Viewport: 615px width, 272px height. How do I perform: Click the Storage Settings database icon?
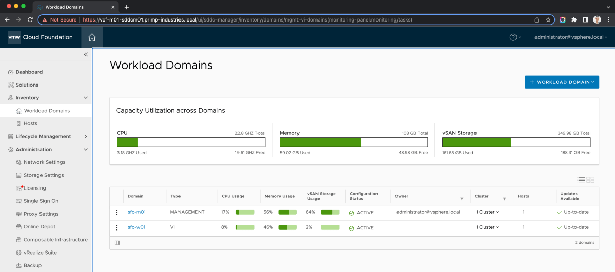18,175
